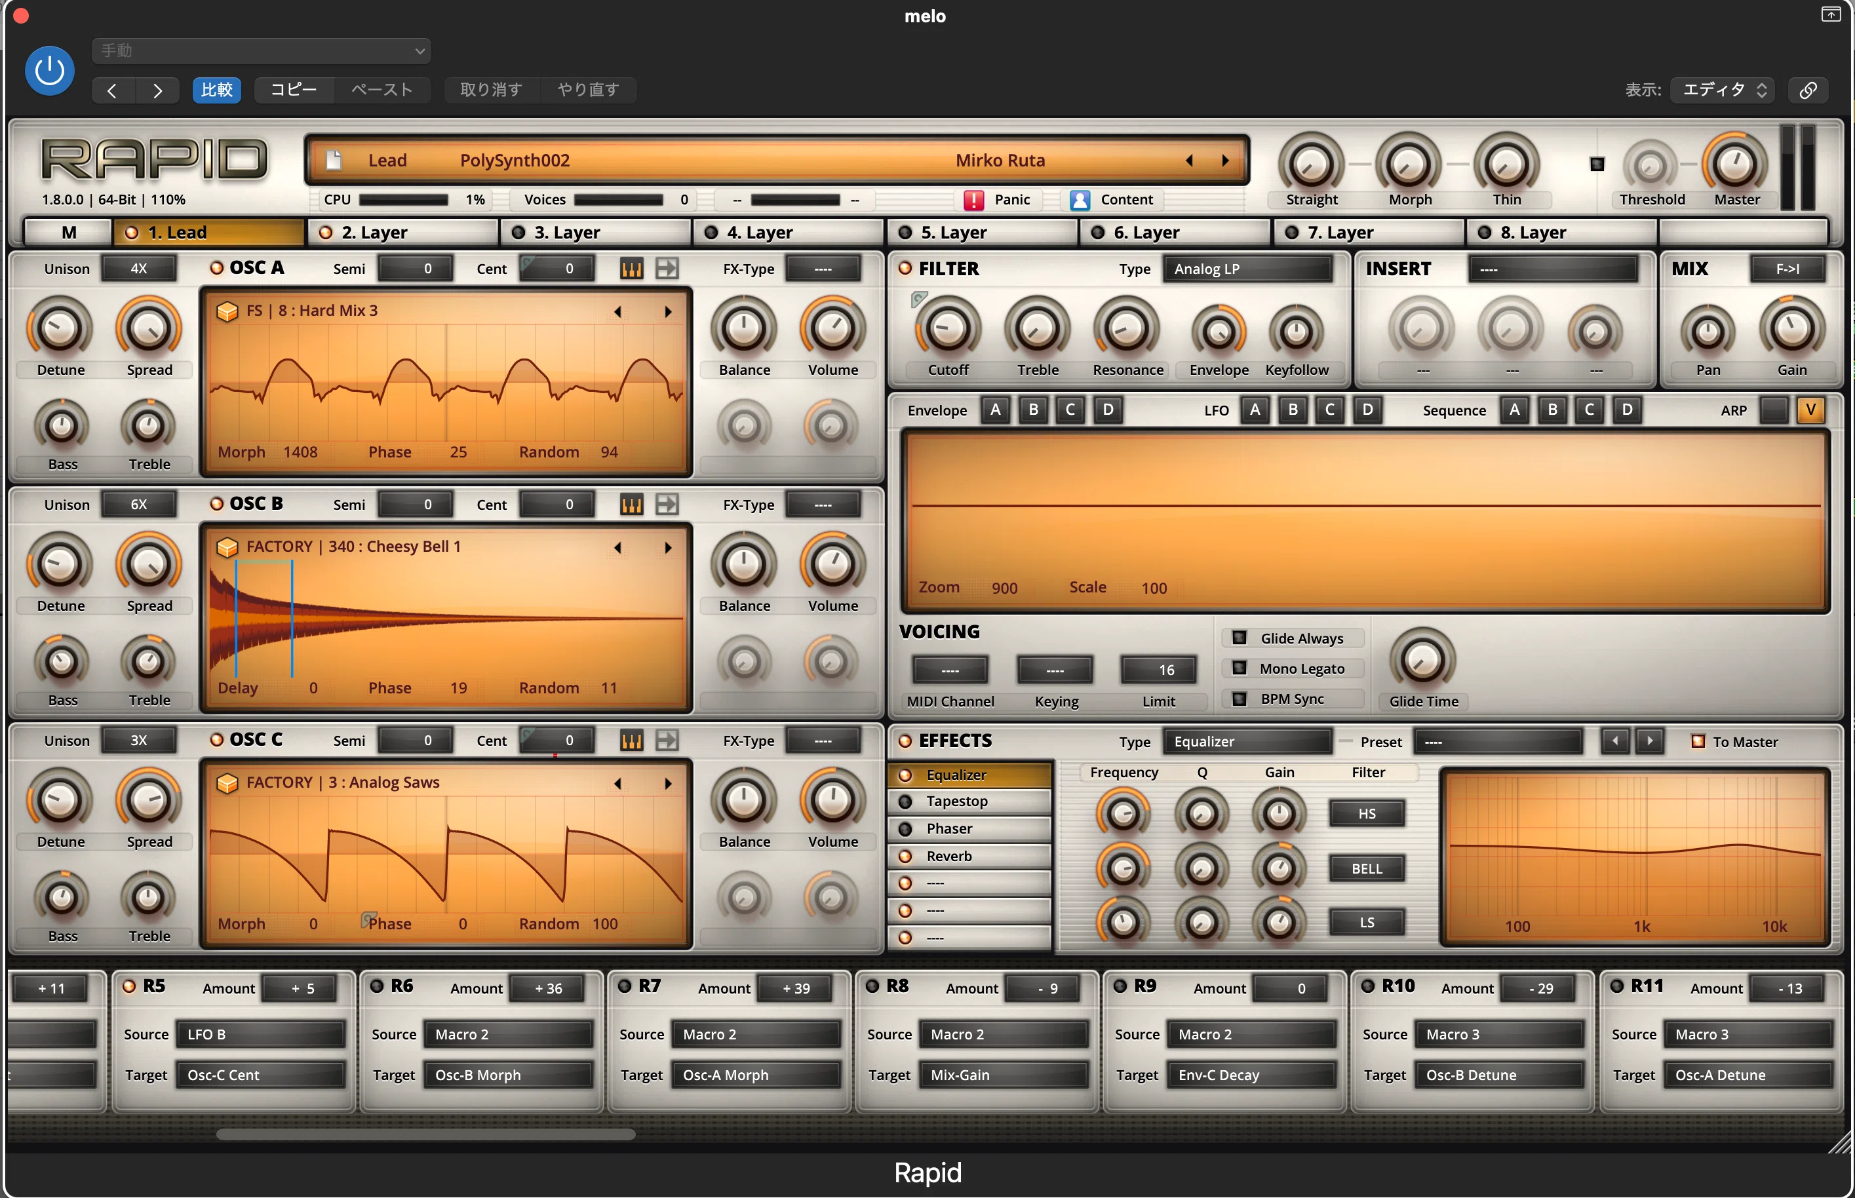Screen dimensions: 1855x1198
Task: Click the window expand icon in title bar
Action: (x=1831, y=14)
